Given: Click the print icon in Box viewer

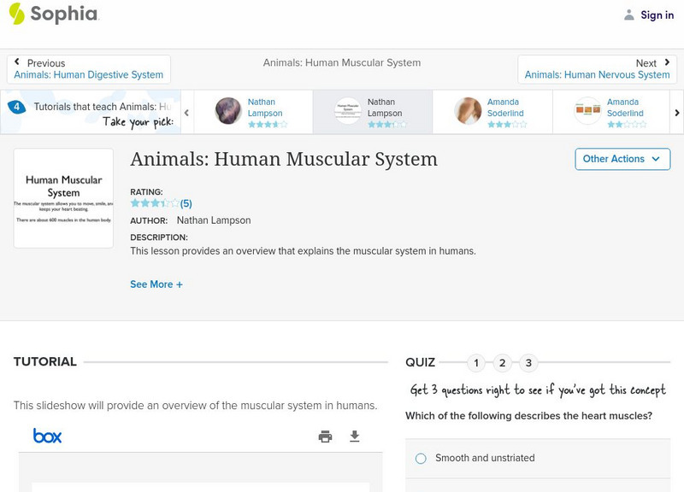Looking at the screenshot, I should point(325,436).
